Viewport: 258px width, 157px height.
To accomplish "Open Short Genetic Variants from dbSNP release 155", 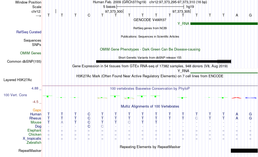I will click(150, 58).
